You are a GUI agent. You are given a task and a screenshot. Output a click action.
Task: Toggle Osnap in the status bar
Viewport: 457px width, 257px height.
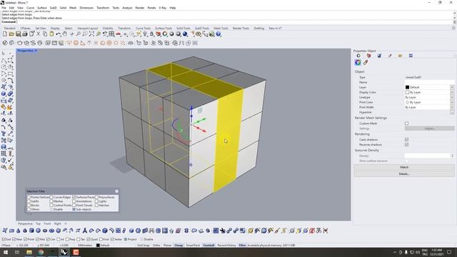(x=179, y=246)
